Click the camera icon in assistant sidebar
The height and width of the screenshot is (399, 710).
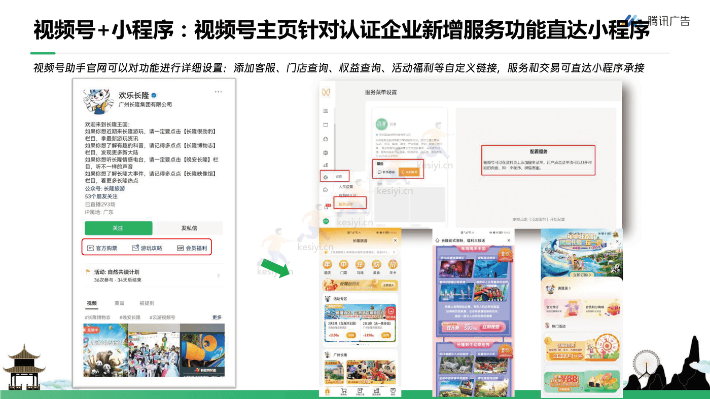pyautogui.click(x=326, y=111)
